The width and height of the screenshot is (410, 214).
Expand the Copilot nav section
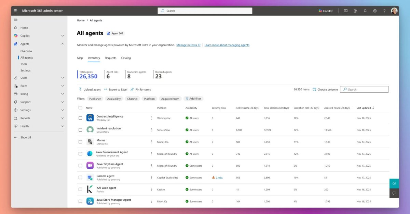coord(63,36)
